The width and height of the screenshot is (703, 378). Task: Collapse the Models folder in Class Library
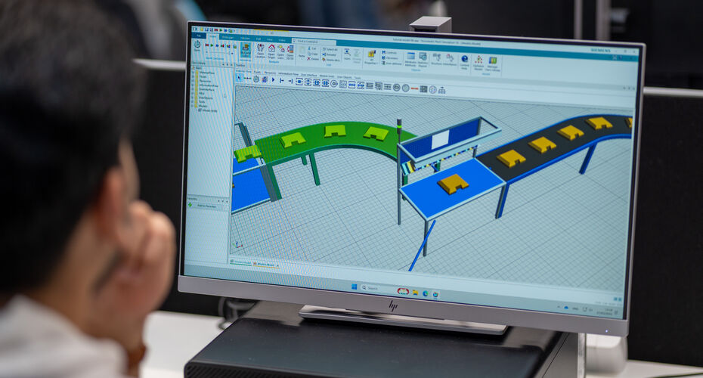pyautogui.click(x=193, y=106)
